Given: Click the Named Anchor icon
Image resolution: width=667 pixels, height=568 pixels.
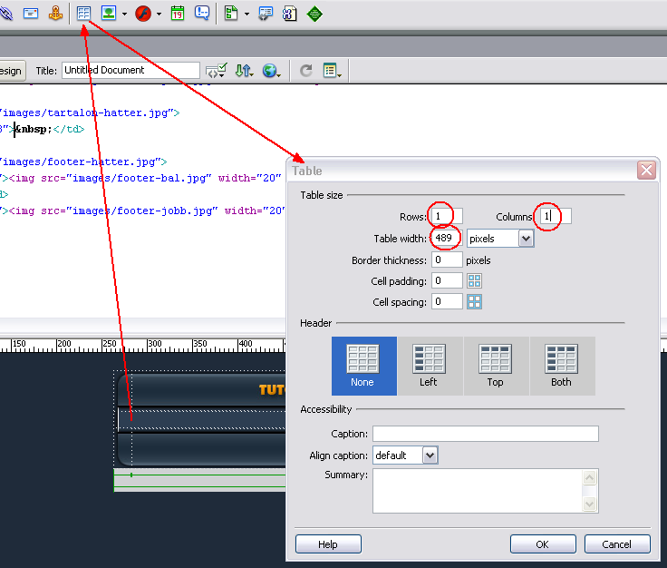Looking at the screenshot, I should tap(56, 14).
